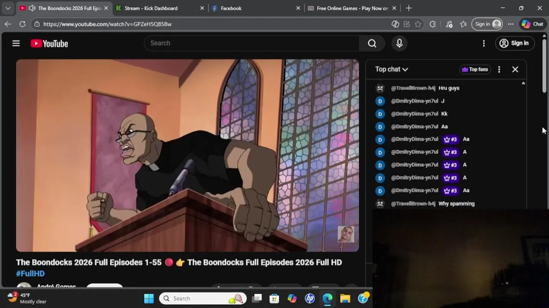Open the YouTube hamburger guide menu
549x308 pixels.
16,43
